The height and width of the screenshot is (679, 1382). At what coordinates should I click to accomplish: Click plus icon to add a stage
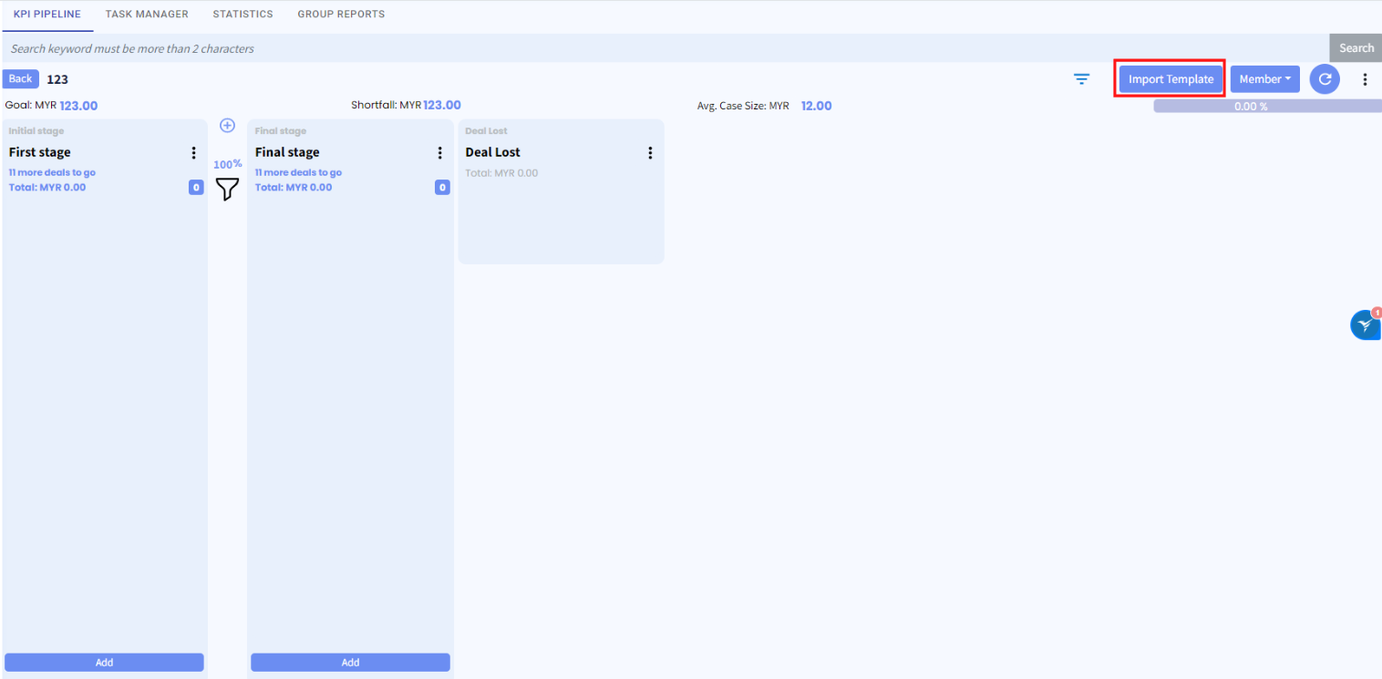tap(228, 126)
